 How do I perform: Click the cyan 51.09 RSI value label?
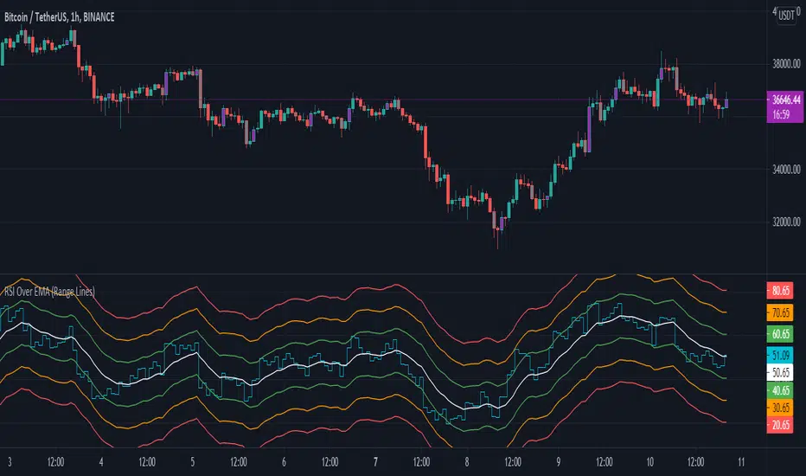pyautogui.click(x=779, y=353)
